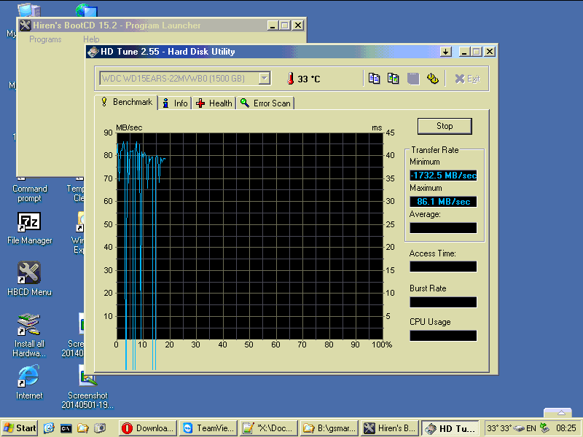Click the browser quick launch icon
This screenshot has height=437, width=583.
49,428
